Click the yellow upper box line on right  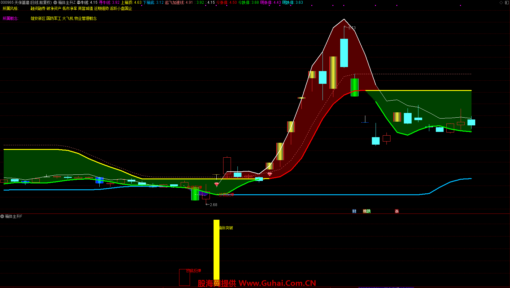[418, 91]
